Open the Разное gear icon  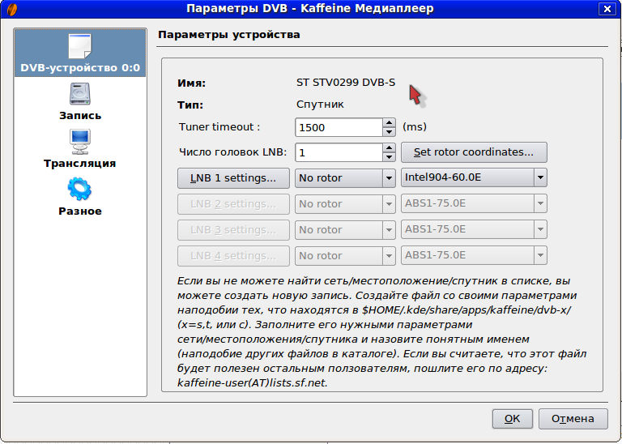(79, 190)
